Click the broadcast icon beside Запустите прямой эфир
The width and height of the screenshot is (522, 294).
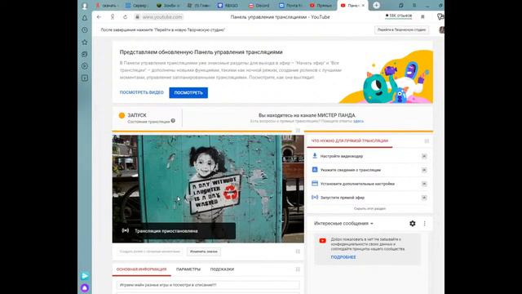[x=315, y=198]
